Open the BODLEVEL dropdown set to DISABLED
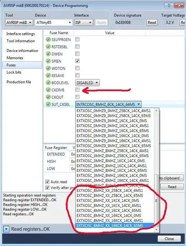The image size is (186, 246). click(87, 83)
